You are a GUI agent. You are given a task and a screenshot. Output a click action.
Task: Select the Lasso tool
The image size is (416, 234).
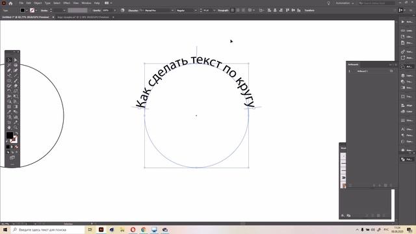click(16, 65)
